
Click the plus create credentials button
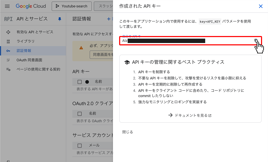pos(109,19)
